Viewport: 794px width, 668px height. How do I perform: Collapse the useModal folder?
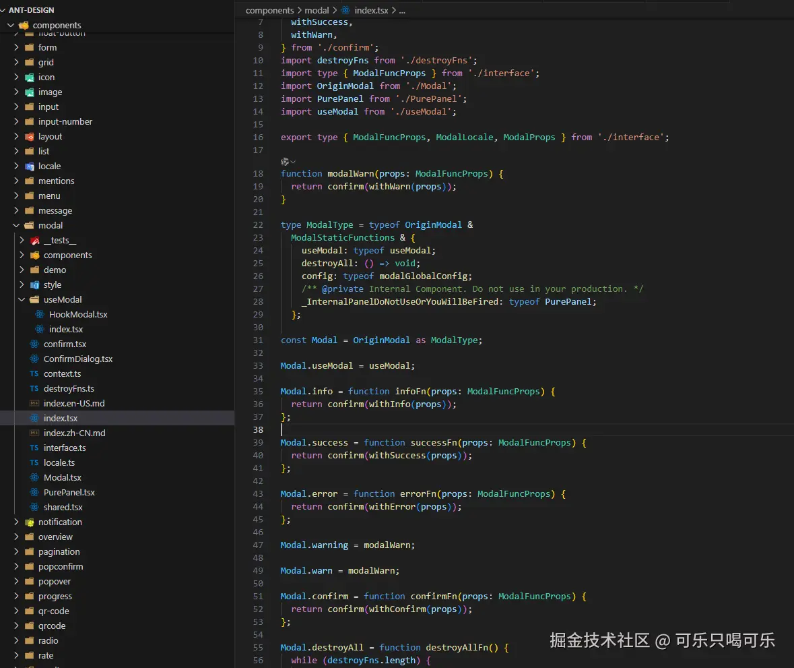pos(22,299)
